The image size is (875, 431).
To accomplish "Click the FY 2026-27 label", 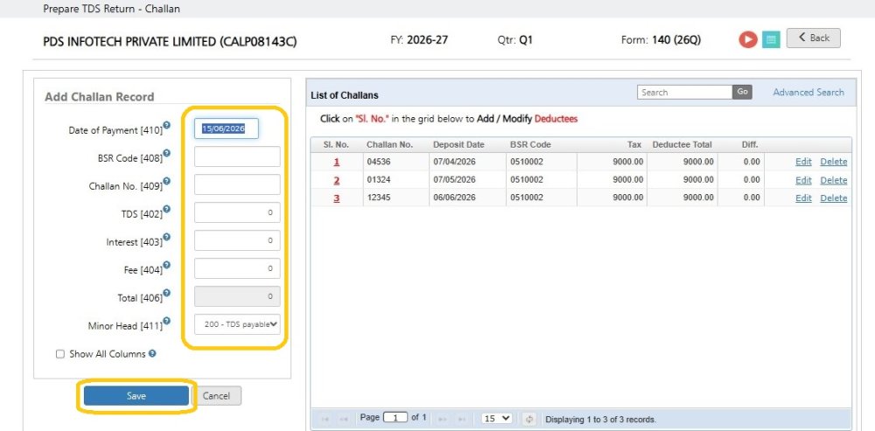I will 419,39.
